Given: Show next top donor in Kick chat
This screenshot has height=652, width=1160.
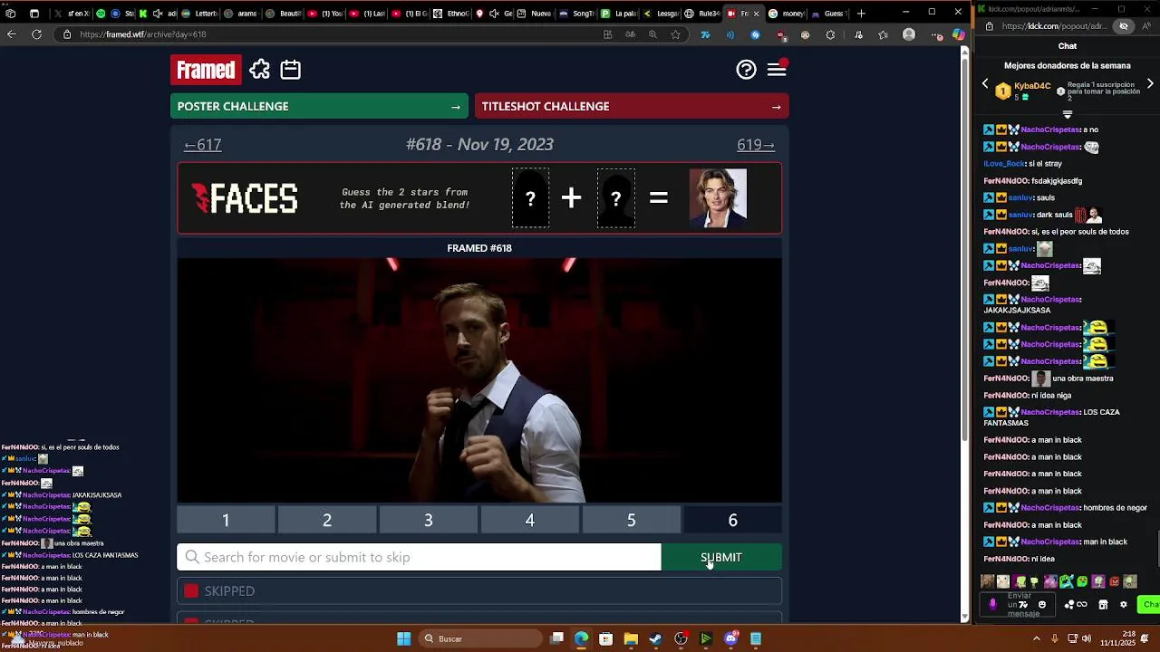Looking at the screenshot, I should point(1150,84).
